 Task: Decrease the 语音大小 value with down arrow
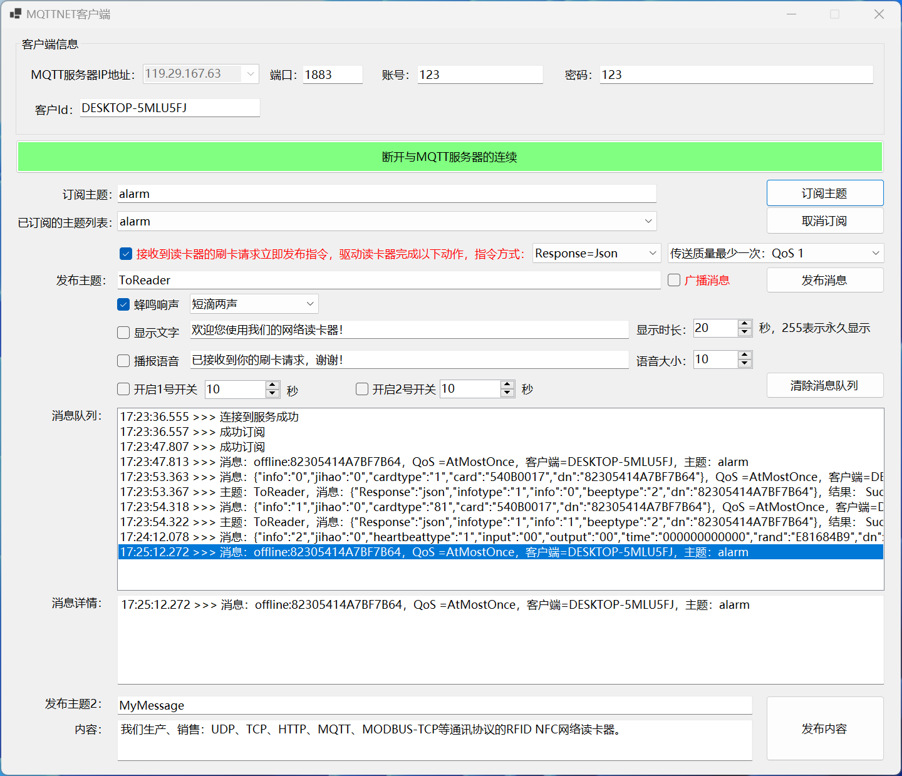tap(745, 363)
